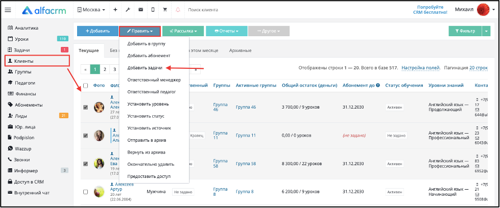Click Mikhail's user avatar

point(484,10)
